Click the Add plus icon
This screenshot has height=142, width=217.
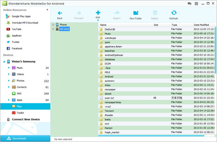pos(98,13)
